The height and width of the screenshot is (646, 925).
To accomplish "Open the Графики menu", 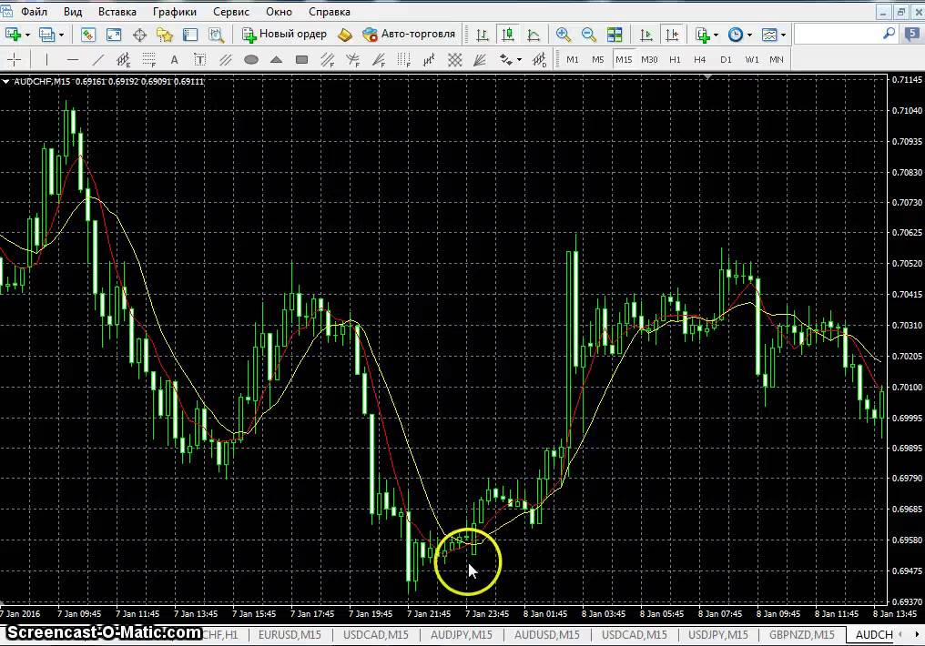I will click(x=173, y=12).
